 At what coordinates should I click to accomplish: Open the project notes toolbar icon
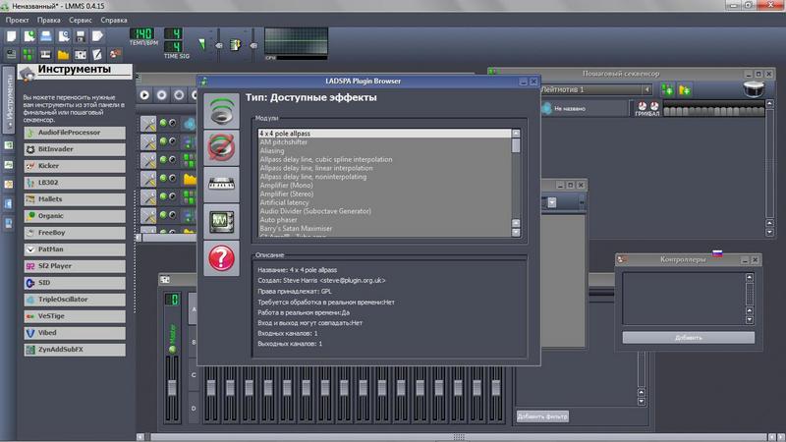(x=97, y=54)
